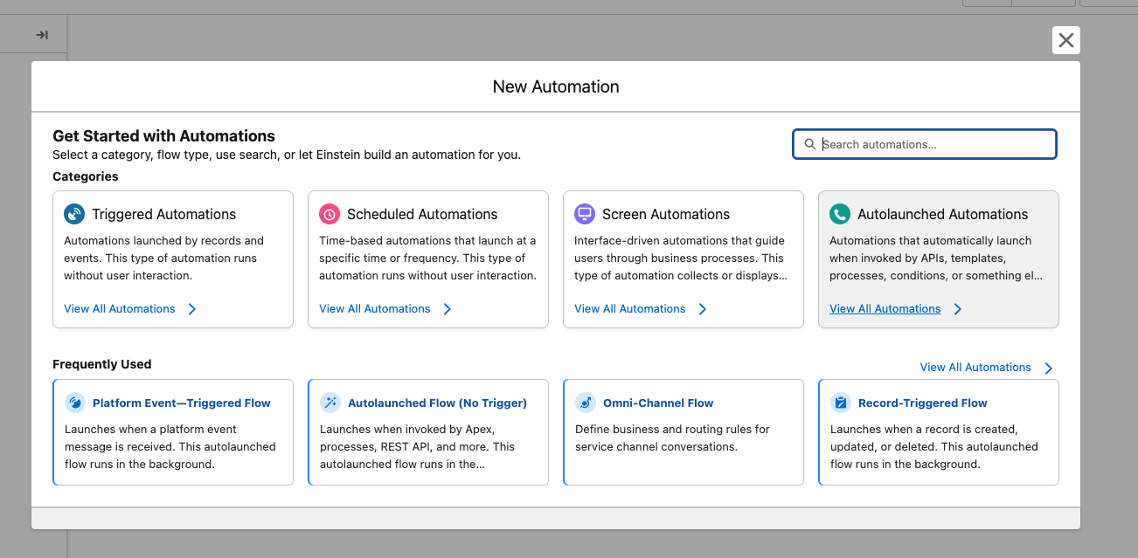Expand View All Automations next to Frequently Used

point(976,367)
